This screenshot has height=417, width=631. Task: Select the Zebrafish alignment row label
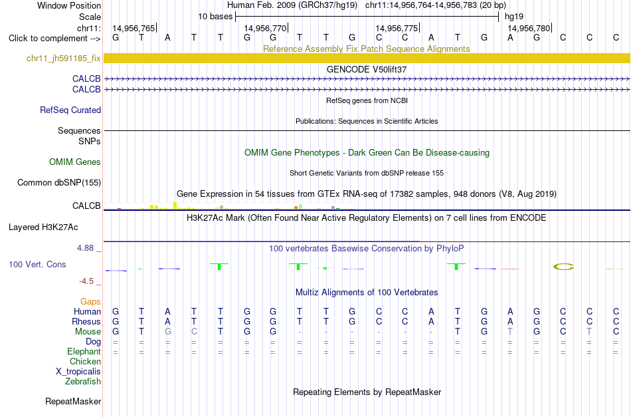pyautogui.click(x=83, y=381)
